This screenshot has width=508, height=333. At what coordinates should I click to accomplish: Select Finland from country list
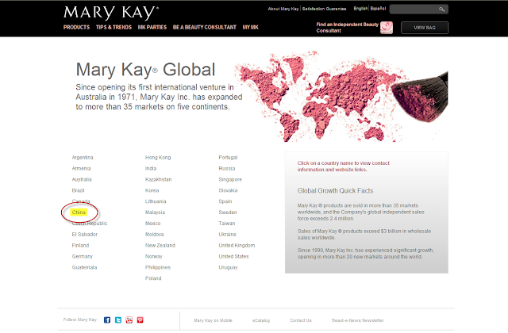click(80, 245)
